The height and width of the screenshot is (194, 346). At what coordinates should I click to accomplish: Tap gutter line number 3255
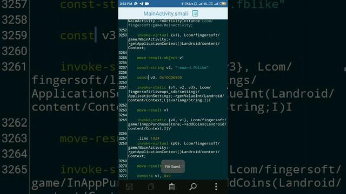(123, 58)
